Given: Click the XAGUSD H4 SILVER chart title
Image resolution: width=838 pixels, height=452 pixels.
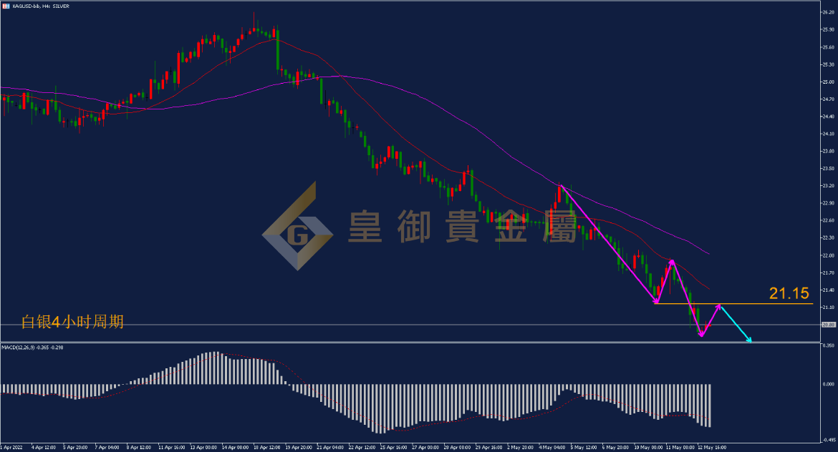Looking at the screenshot, I should coord(41,6).
